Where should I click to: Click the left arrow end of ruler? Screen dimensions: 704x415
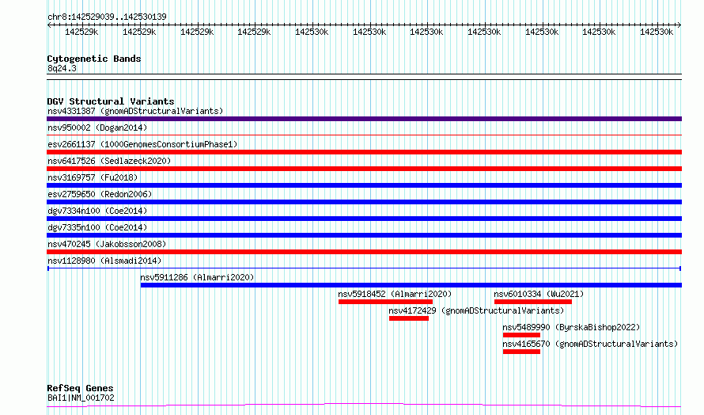tap(49, 25)
